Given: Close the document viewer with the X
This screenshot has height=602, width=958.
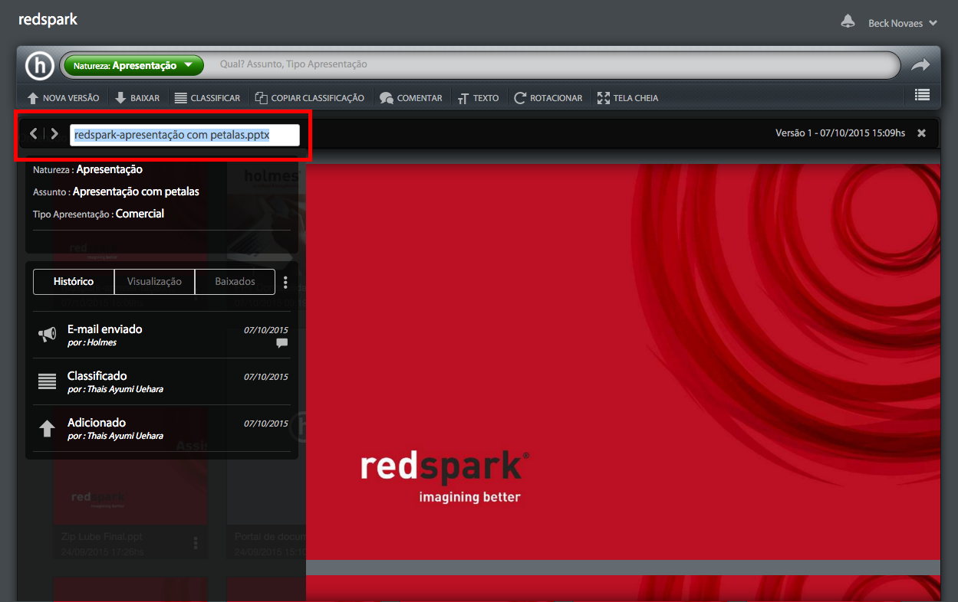Looking at the screenshot, I should tap(921, 133).
